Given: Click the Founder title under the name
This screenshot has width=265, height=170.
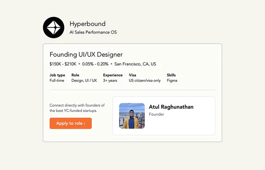Looking at the screenshot, I should [157, 114].
